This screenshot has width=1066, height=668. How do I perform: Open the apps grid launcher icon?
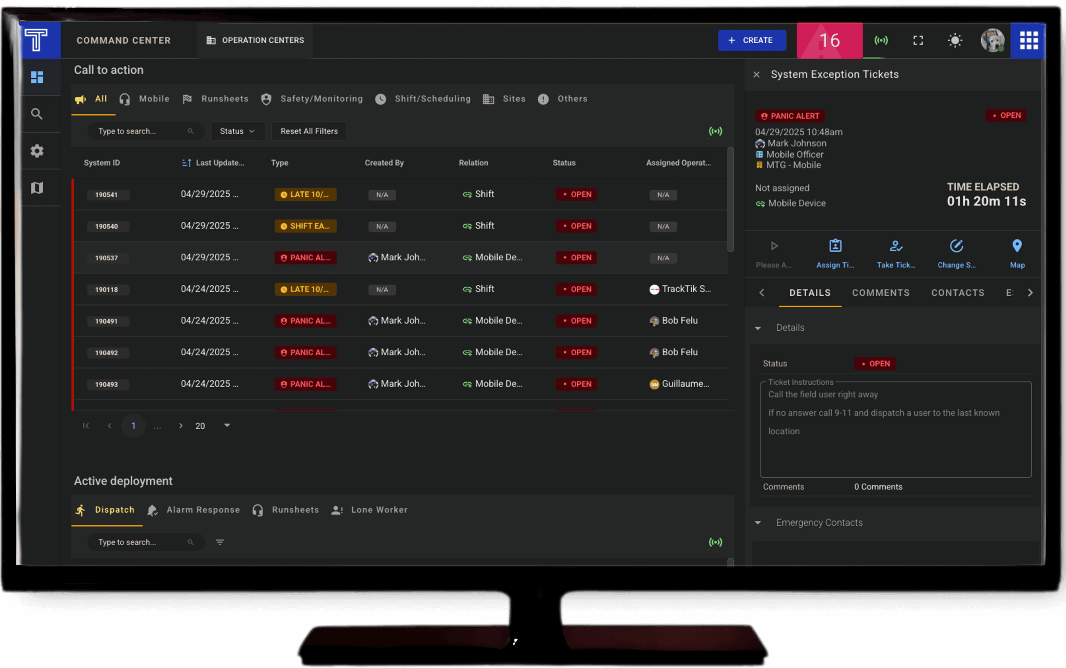(x=1029, y=40)
